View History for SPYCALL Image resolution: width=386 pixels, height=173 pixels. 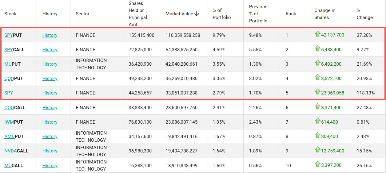click(50, 50)
